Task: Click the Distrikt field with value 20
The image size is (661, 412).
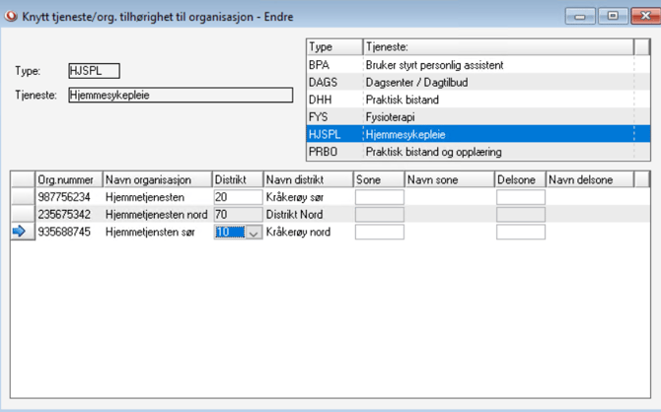Action: (237, 197)
